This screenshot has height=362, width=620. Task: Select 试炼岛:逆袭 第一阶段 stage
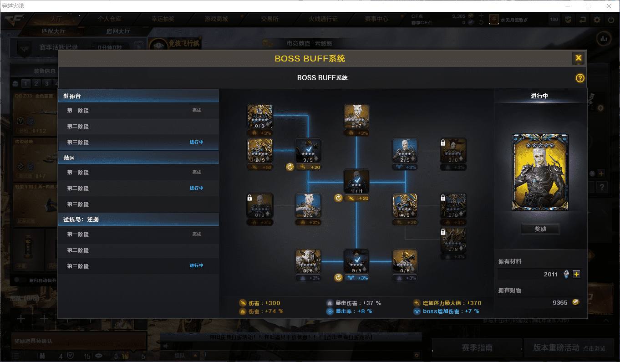(x=138, y=234)
